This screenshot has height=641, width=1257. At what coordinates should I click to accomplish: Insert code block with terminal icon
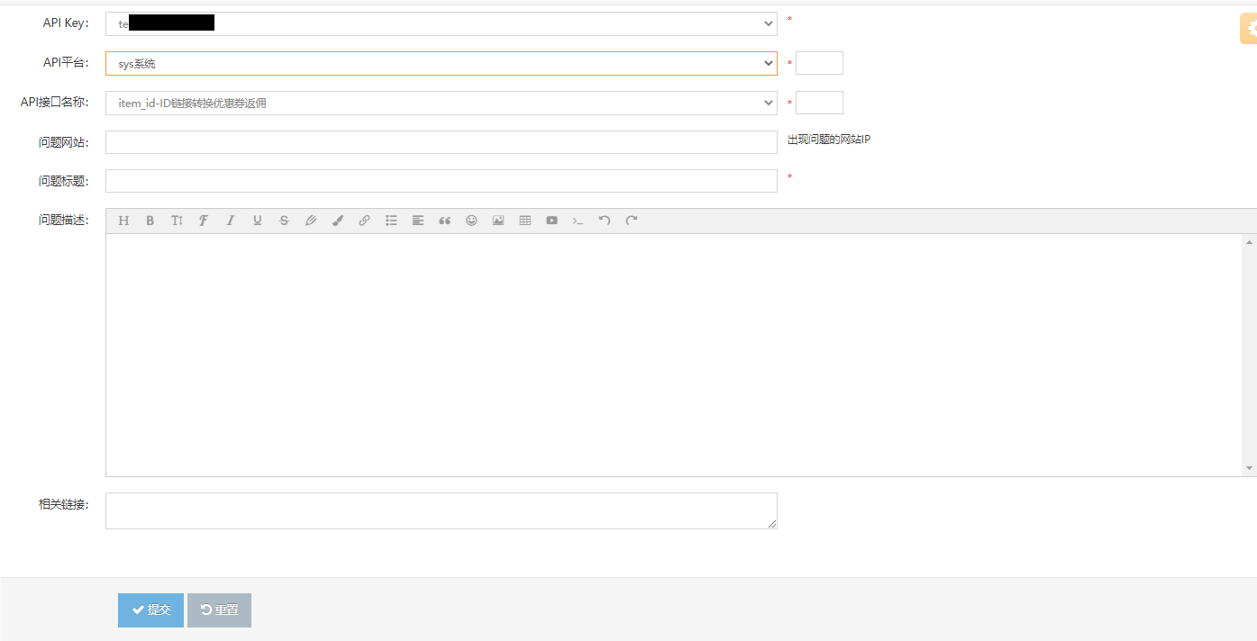pos(578,221)
